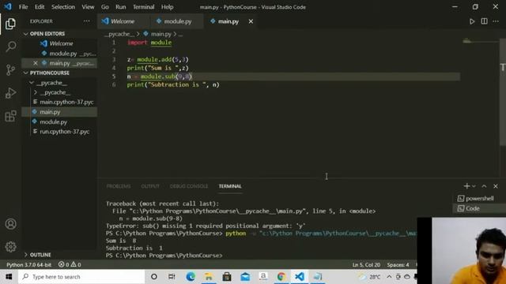Open the Accounts menu icon
Viewport: 506px width, 284px height.
[x=10, y=224]
